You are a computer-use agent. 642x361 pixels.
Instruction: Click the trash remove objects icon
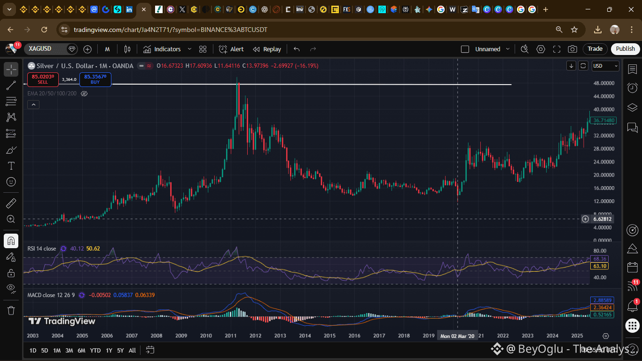(x=11, y=310)
